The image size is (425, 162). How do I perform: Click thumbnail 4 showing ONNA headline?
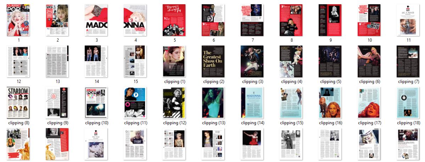coord(135,20)
